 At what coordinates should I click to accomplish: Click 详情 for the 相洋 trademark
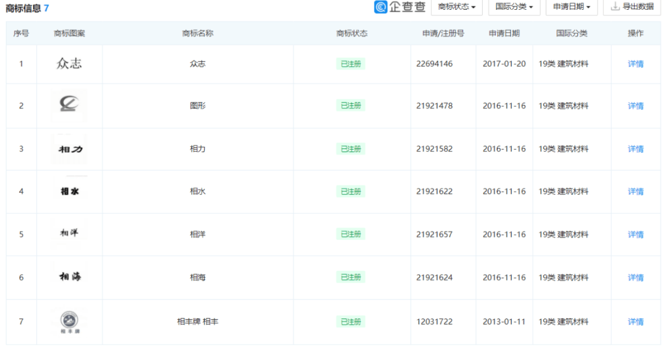pos(635,234)
